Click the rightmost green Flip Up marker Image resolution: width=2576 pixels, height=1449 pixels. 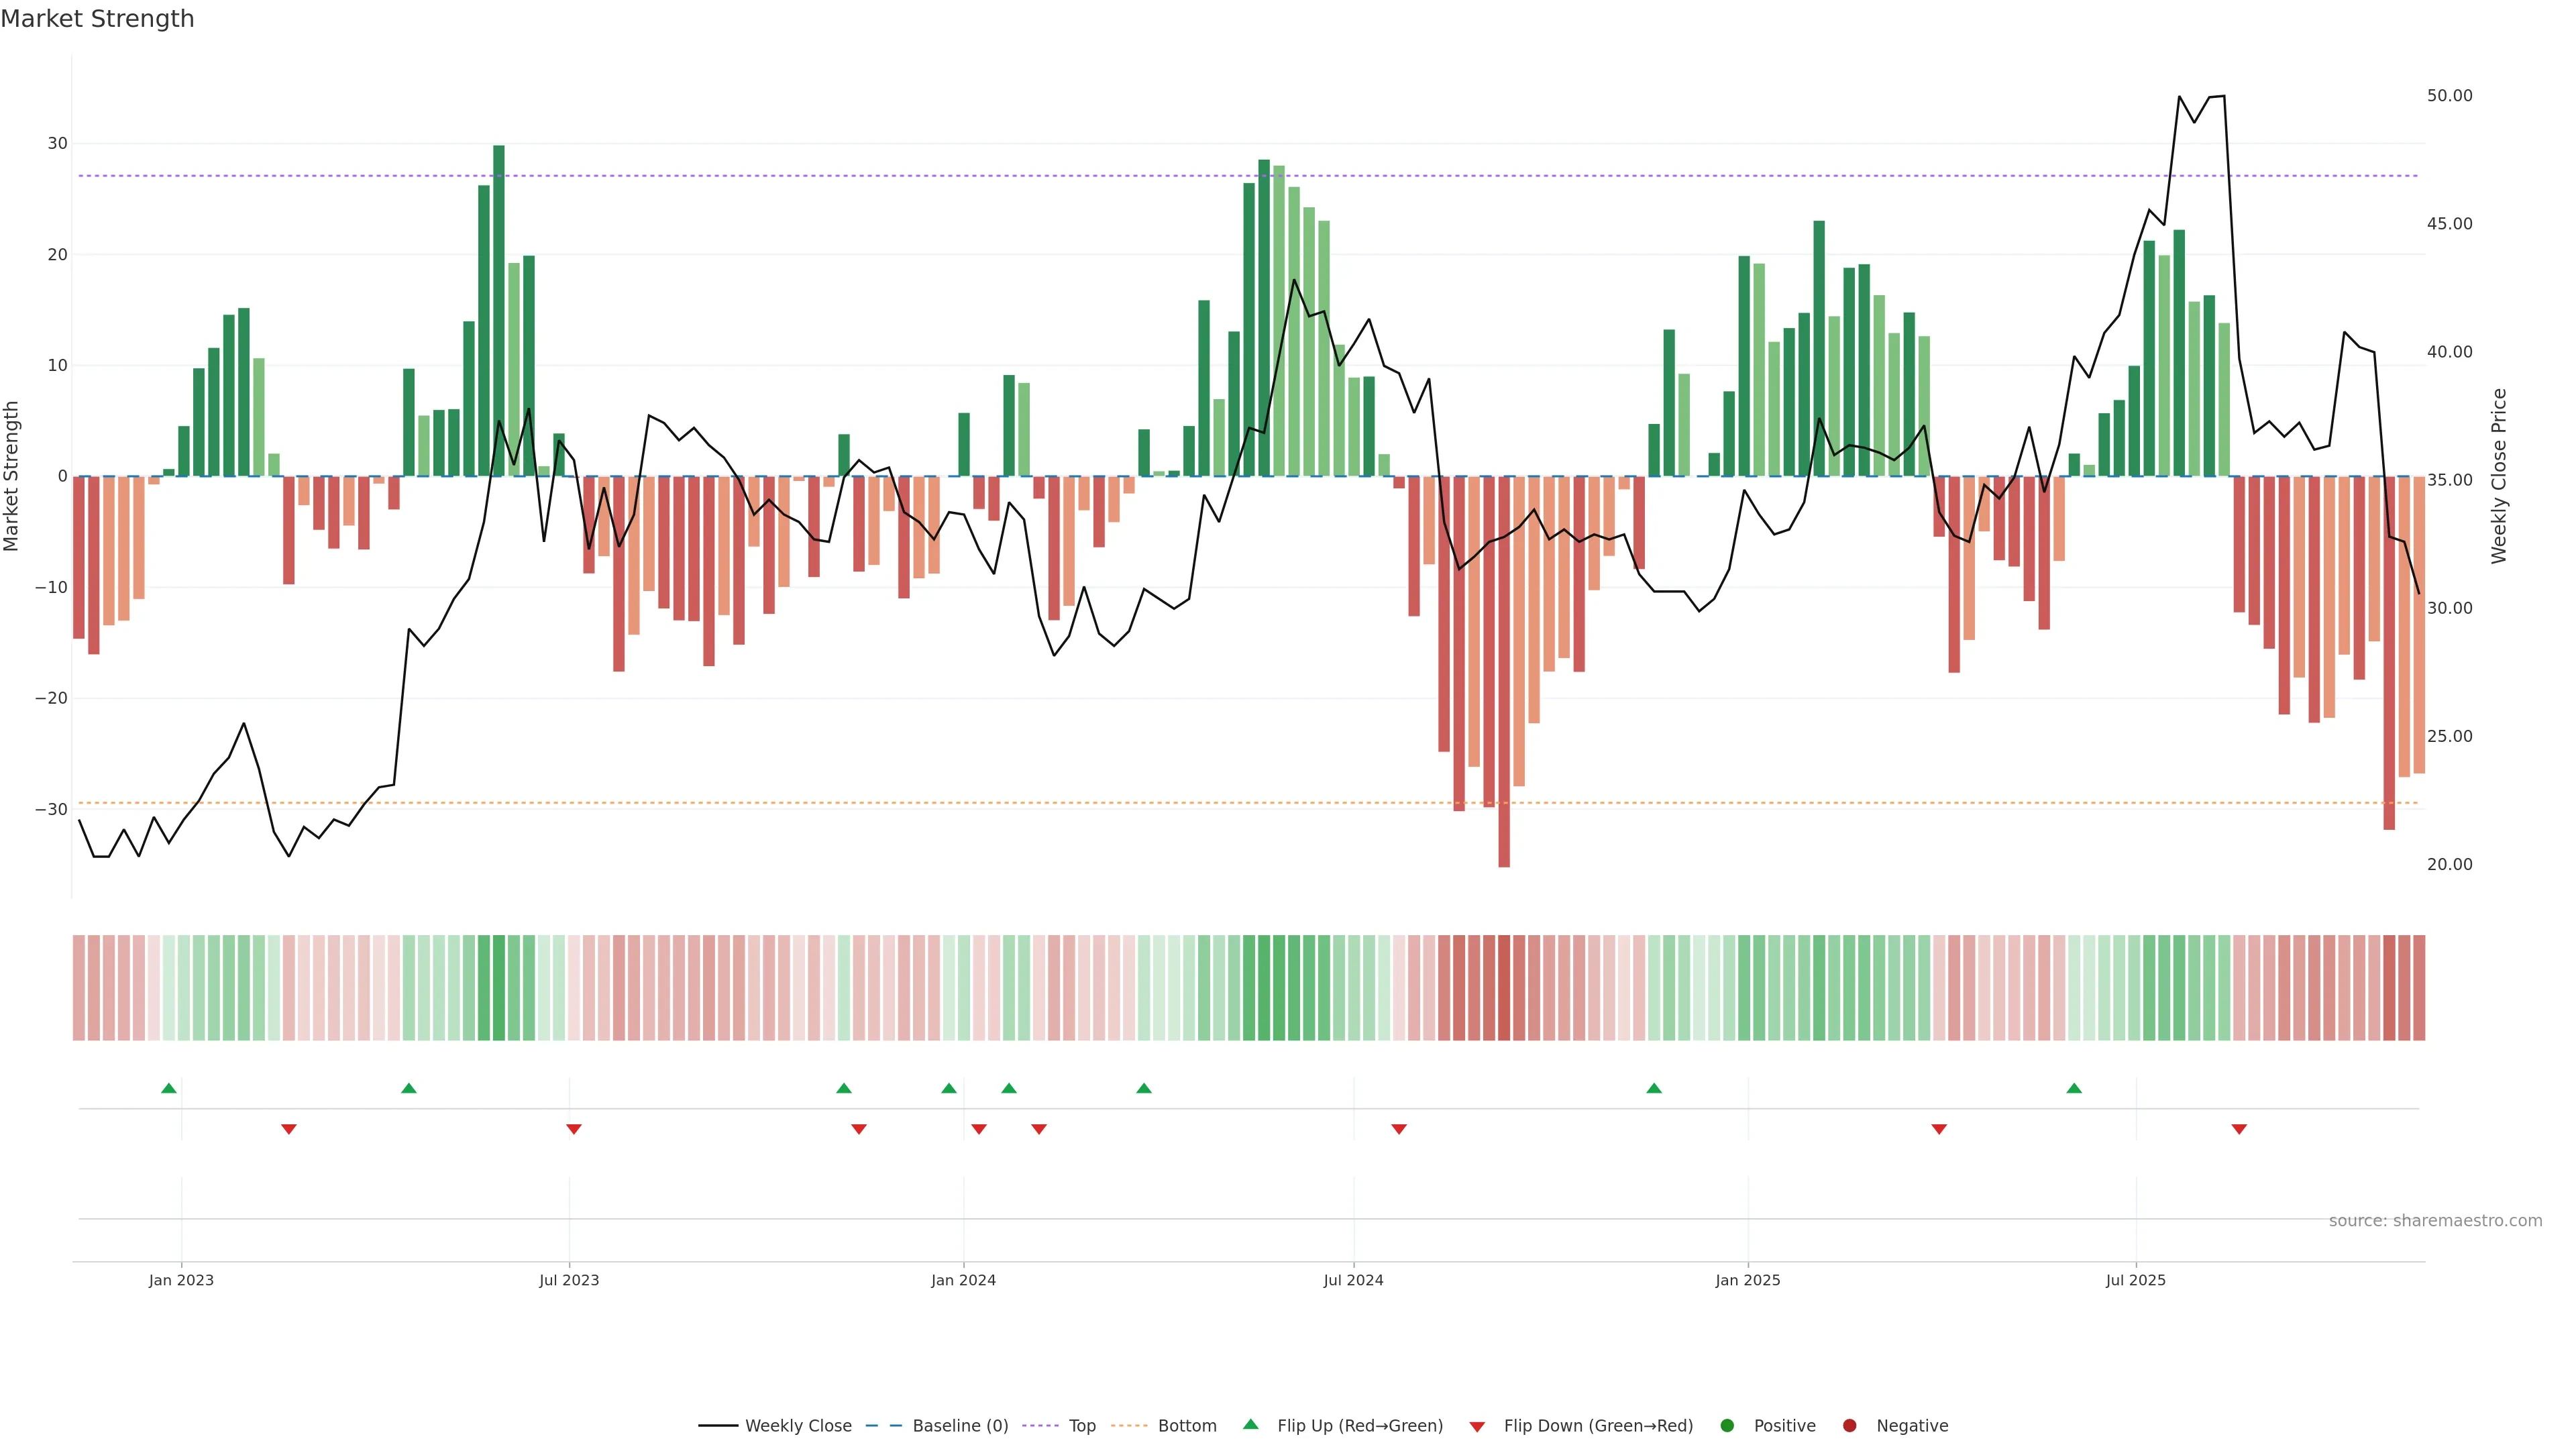pos(2074,1088)
